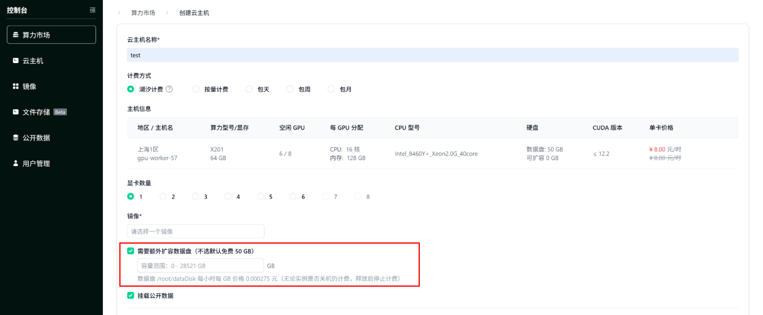The height and width of the screenshot is (315, 763).
Task: Click the X201 compute model cell
Action: (217, 149)
